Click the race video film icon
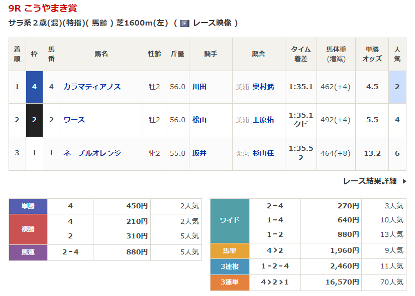415x296 pixels. coord(184,23)
